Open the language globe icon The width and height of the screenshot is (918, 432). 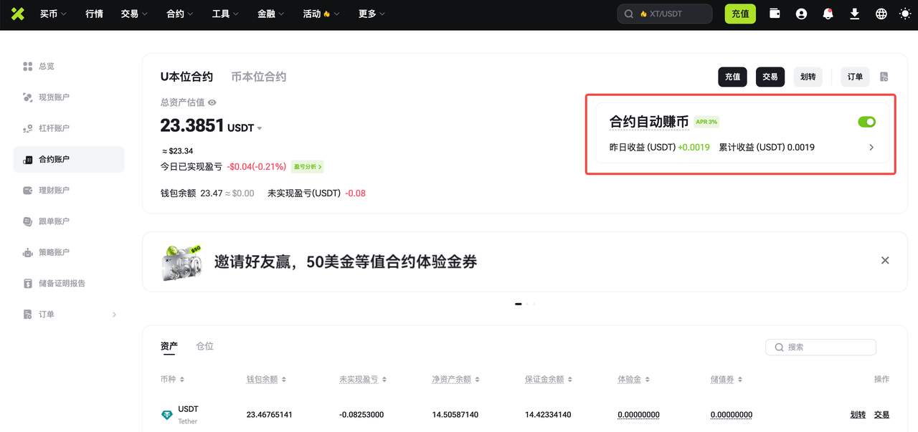[881, 14]
